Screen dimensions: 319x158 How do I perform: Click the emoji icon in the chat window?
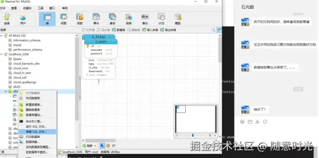click(242, 122)
